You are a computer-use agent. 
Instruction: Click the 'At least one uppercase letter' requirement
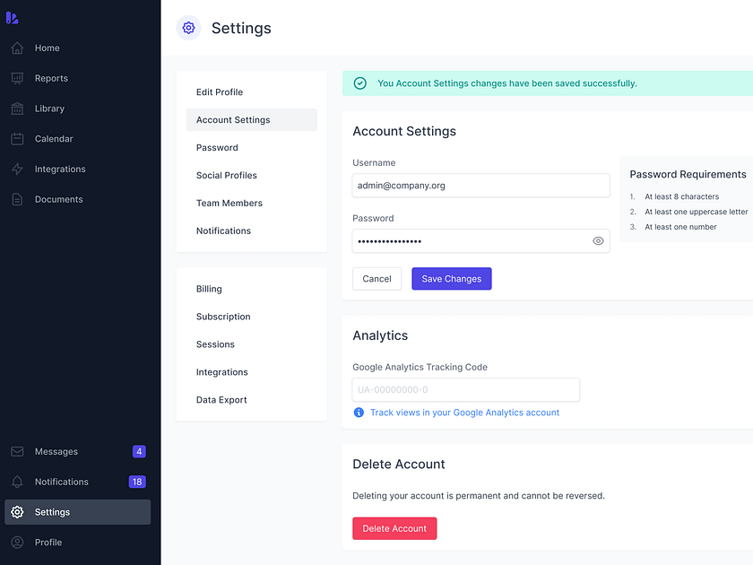click(696, 212)
